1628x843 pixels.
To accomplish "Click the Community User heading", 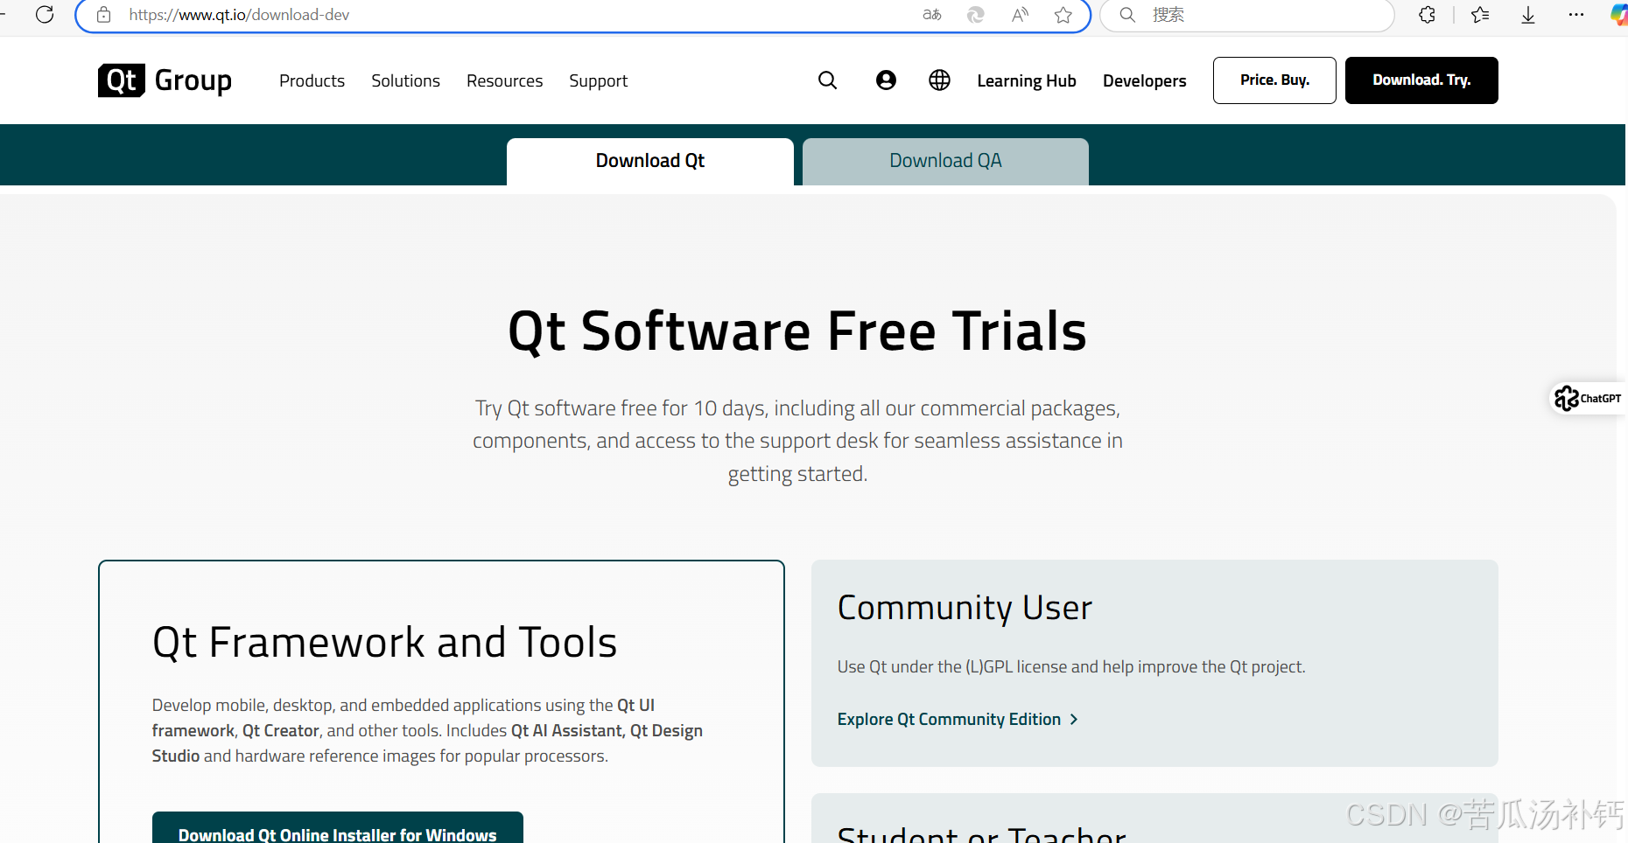I will point(965,608).
